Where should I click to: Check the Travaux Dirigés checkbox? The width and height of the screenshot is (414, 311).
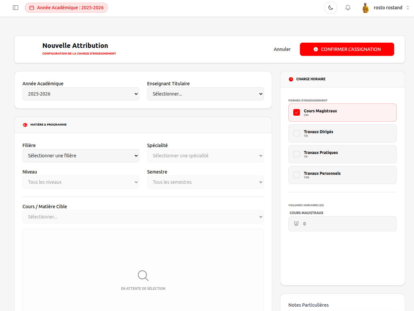point(297,133)
